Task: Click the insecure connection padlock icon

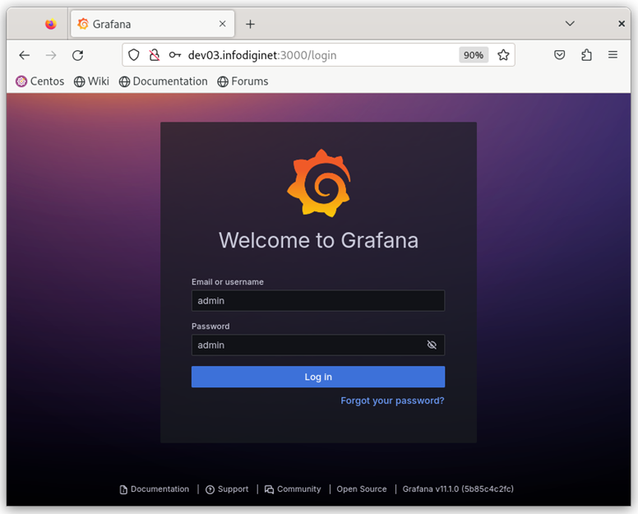Action: tap(155, 55)
